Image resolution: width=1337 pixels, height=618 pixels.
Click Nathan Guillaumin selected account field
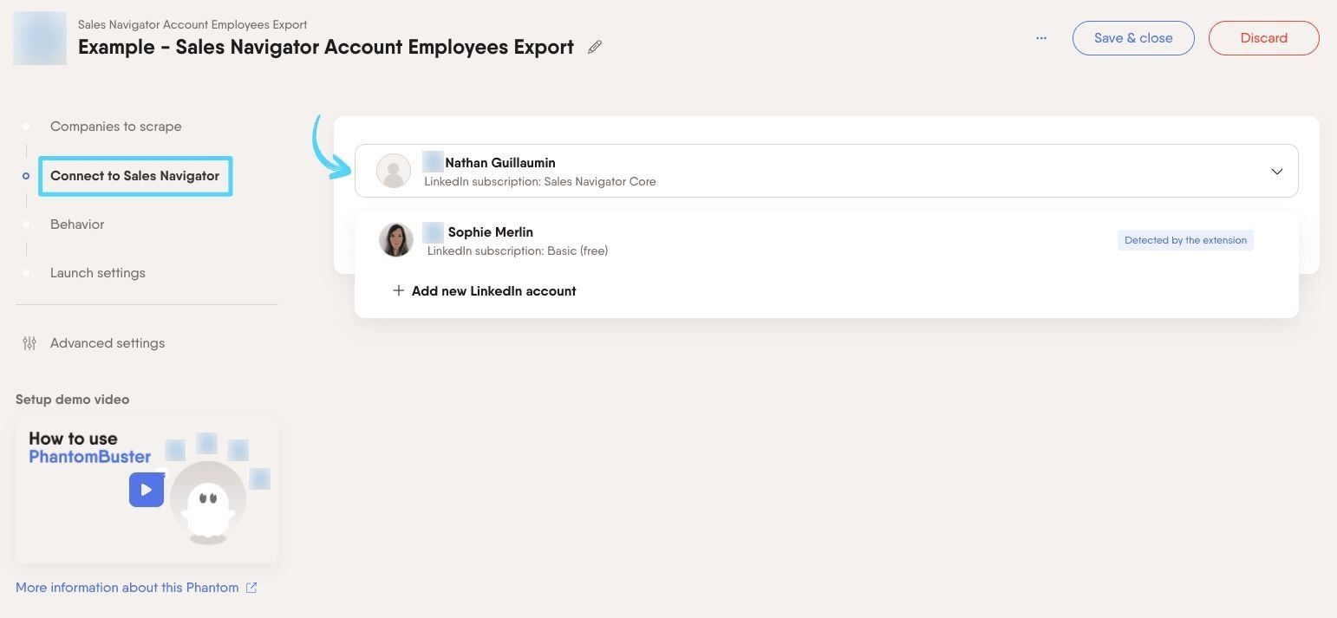(826, 171)
